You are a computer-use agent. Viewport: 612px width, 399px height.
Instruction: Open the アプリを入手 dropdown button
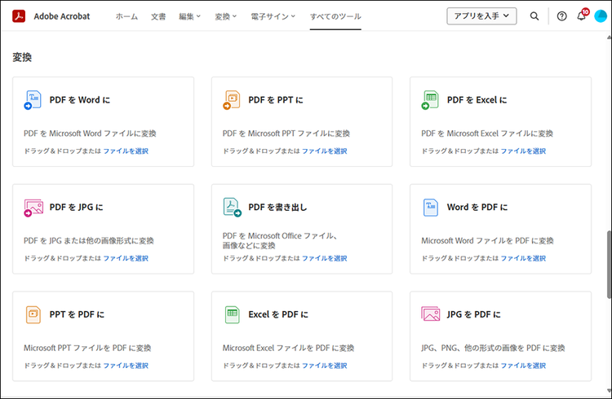(x=481, y=16)
